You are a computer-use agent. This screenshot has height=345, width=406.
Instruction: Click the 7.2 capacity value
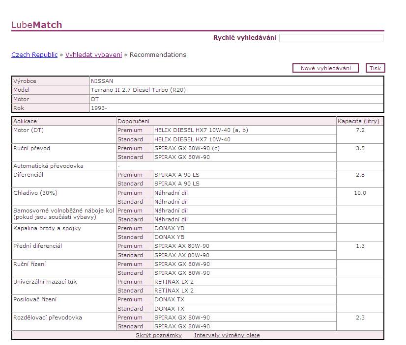[360, 130]
